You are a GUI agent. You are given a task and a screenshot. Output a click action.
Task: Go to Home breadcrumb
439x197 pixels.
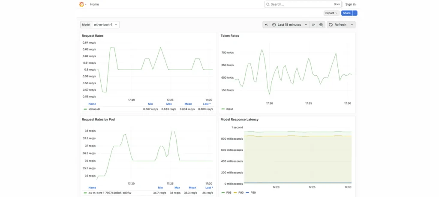point(94,4)
